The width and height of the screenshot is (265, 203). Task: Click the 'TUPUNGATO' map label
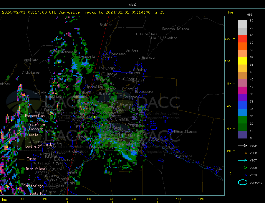(53, 156)
